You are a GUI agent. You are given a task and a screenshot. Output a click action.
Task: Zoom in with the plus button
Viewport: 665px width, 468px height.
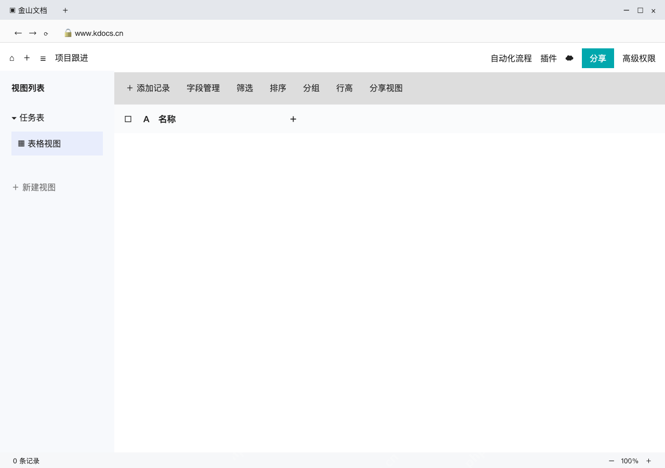648,461
